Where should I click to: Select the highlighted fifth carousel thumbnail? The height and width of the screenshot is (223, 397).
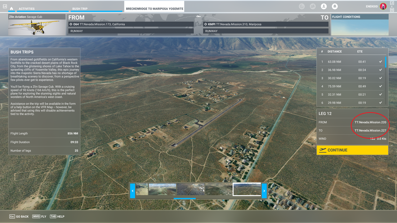coord(247,190)
